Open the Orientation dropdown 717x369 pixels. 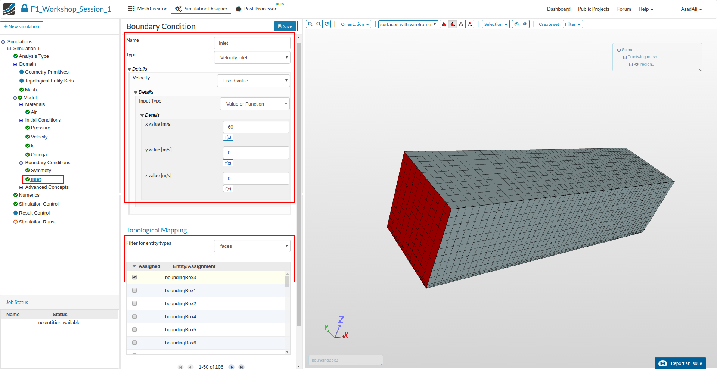pos(355,24)
